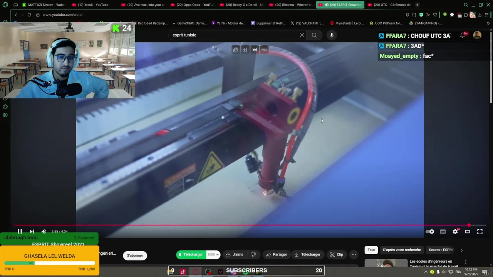
Task: Open the player settings gear
Action: tap(455, 232)
